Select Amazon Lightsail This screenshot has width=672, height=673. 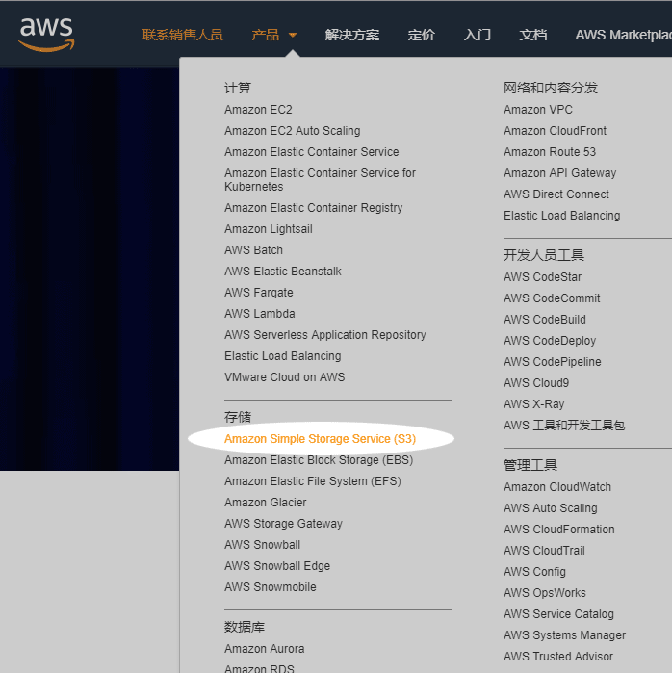(269, 229)
